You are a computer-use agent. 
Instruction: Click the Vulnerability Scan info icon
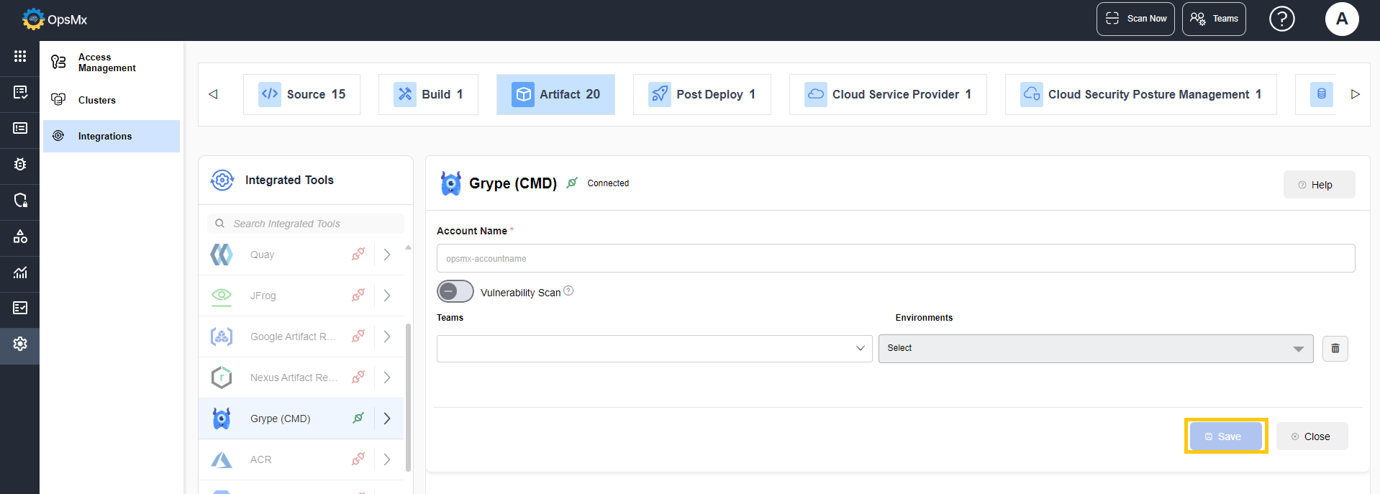pos(568,291)
